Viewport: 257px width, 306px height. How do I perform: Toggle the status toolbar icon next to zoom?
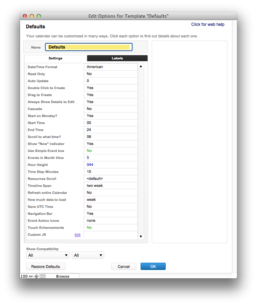[43, 276]
